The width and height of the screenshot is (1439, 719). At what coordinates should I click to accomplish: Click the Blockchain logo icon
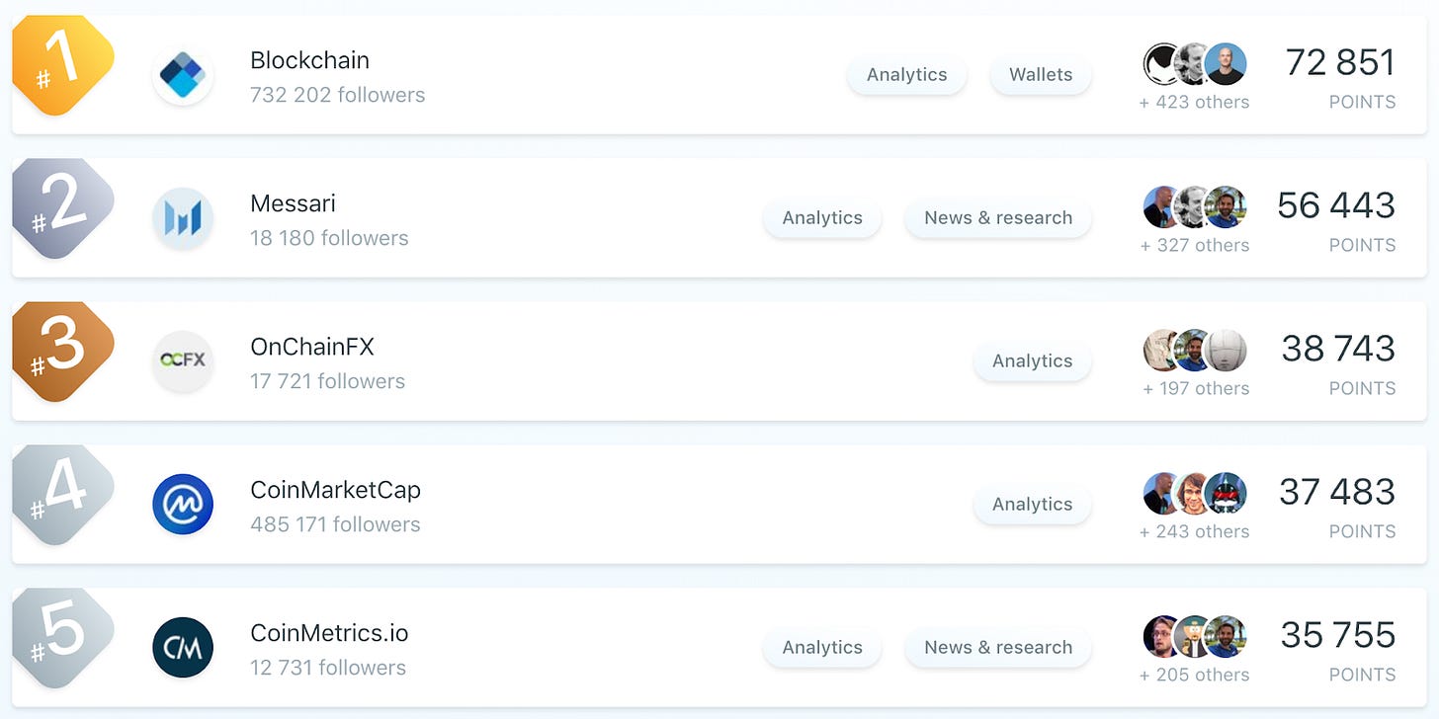[x=183, y=75]
